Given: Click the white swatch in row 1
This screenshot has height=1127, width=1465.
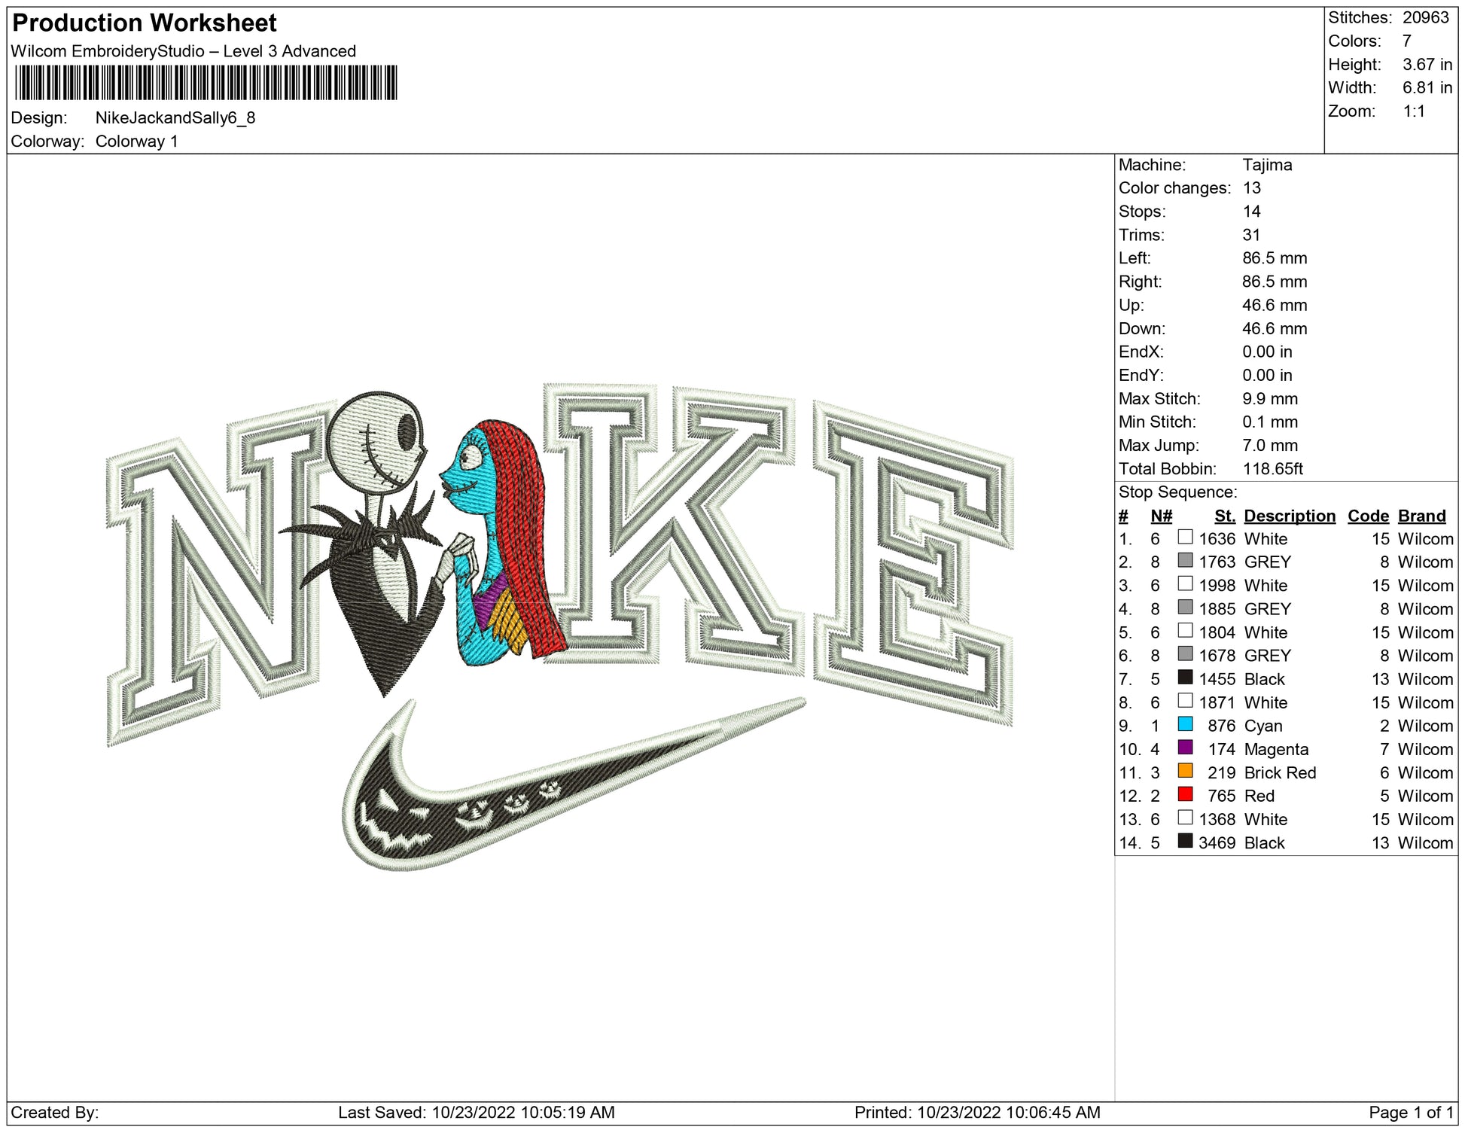Looking at the screenshot, I should (1185, 537).
